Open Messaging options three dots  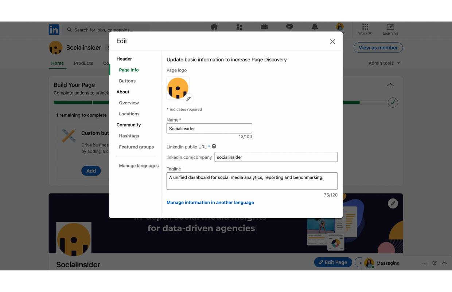[424, 263]
